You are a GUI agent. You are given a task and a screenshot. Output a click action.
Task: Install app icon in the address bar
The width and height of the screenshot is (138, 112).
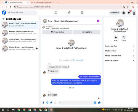124,7
